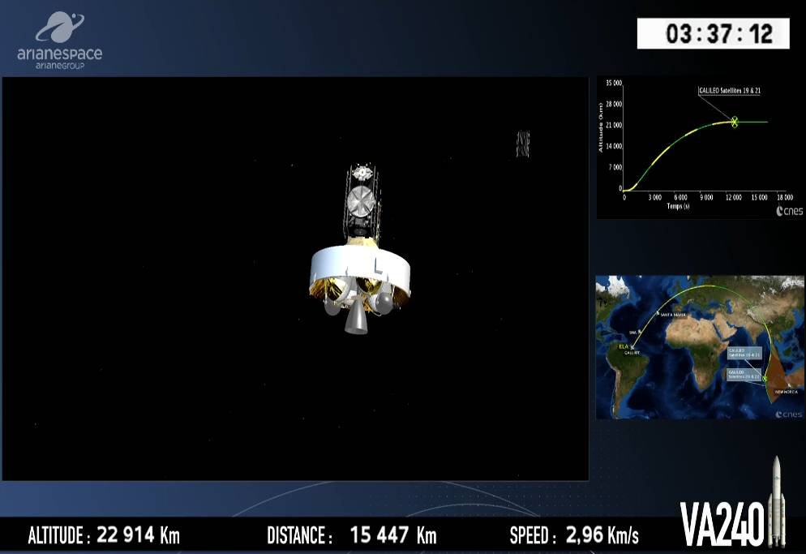Click the 21 000 altitude axis tick
806x554 pixels.
coord(614,125)
